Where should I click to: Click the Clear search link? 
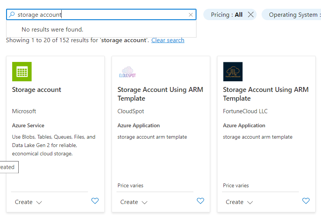(168, 40)
